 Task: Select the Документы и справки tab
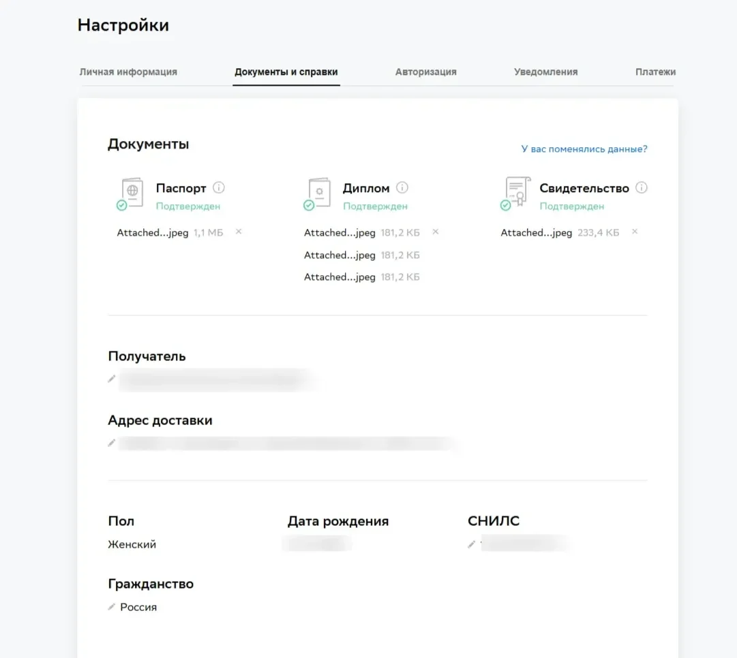286,72
